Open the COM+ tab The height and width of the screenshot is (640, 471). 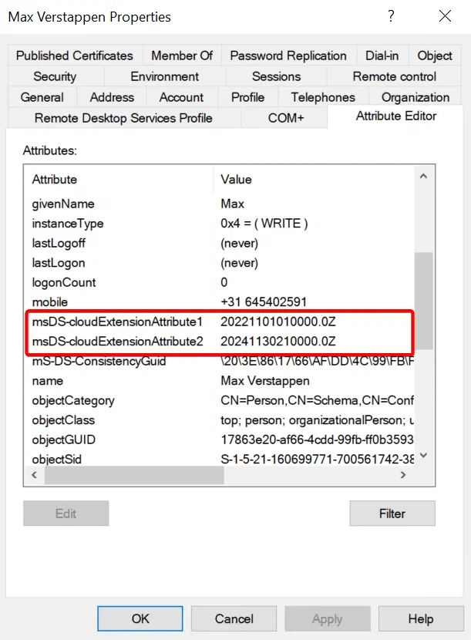[x=286, y=118]
